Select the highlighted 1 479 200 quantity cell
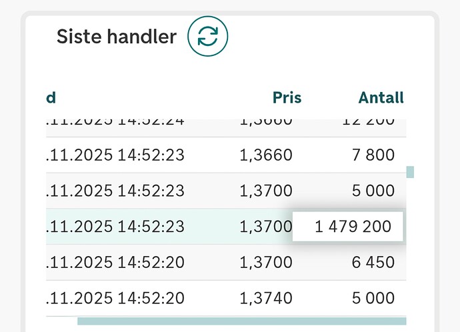Screen dimensions: 460x332 coord(353,227)
